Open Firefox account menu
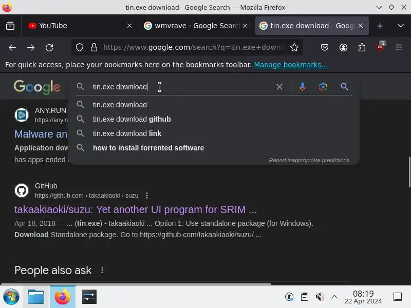This screenshot has height=308, width=411. coord(343,47)
